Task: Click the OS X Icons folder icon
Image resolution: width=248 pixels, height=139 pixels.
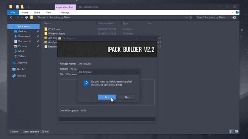Action: [x=46, y=29]
